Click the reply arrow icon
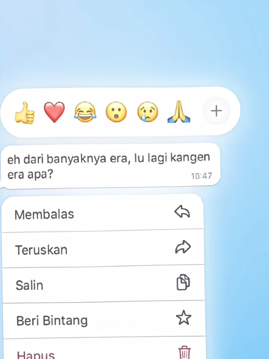This screenshot has height=359, width=269. (182, 211)
